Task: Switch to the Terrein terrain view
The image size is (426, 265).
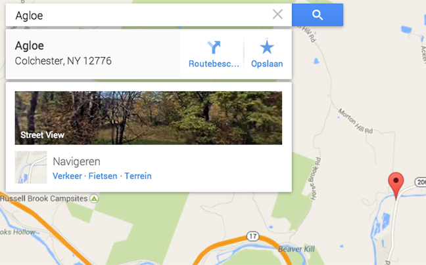Action: click(x=138, y=176)
